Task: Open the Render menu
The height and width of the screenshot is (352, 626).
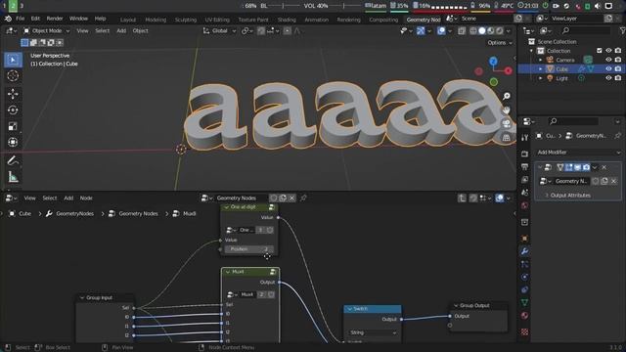Action: click(x=55, y=19)
